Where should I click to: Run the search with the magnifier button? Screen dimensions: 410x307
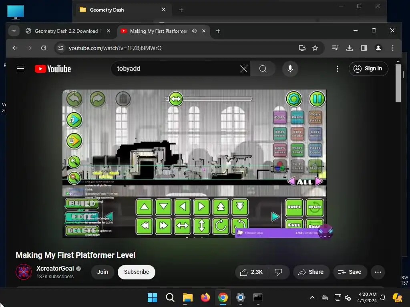263,69
